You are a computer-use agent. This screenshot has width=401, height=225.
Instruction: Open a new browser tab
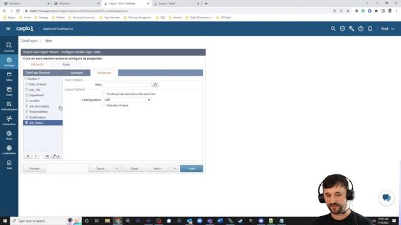click(x=206, y=4)
